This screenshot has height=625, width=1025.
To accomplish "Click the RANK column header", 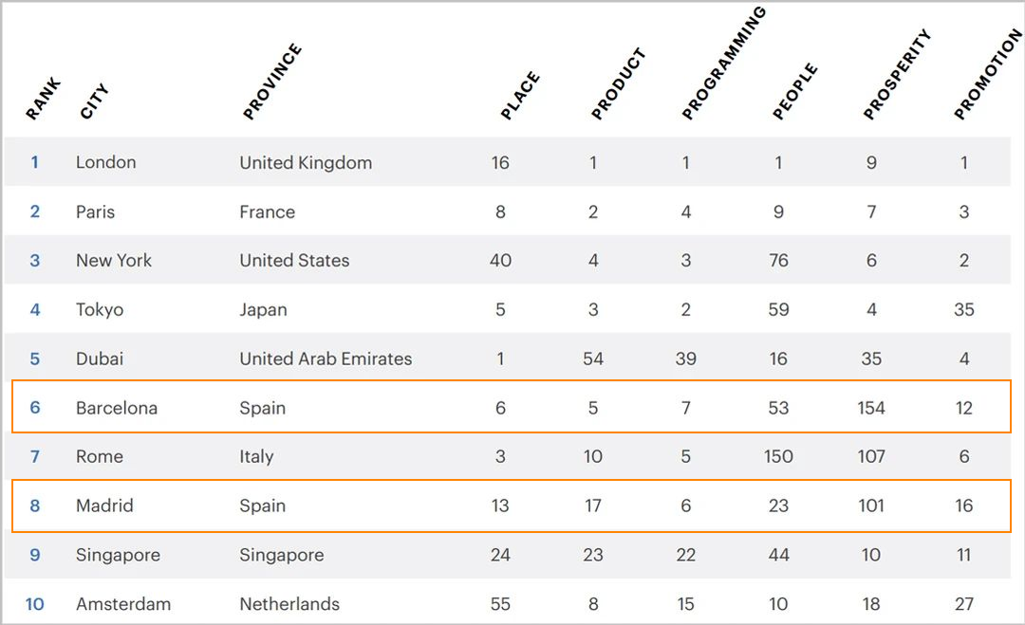I will [43, 100].
